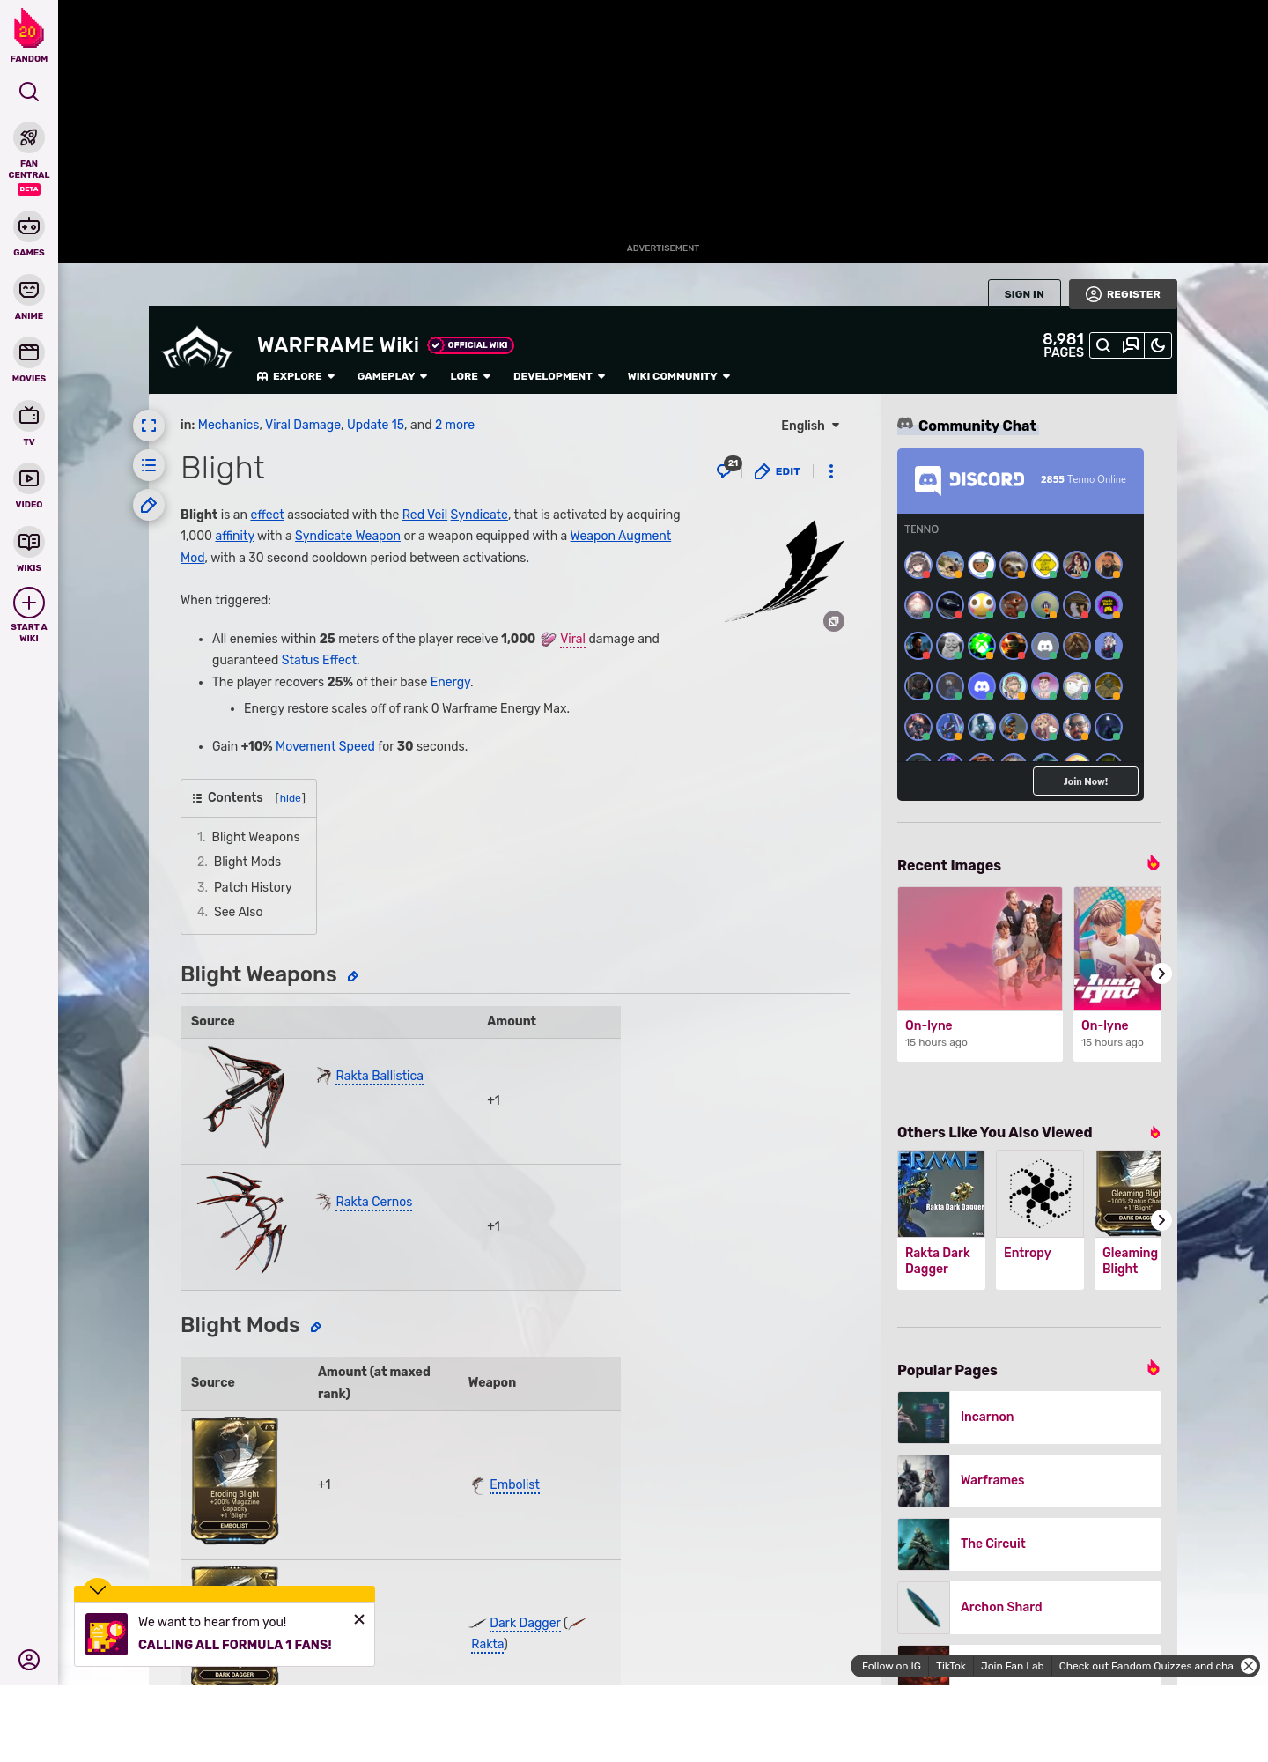Expand the Explore menu
This screenshot has width=1268, height=1762.
coord(296,376)
